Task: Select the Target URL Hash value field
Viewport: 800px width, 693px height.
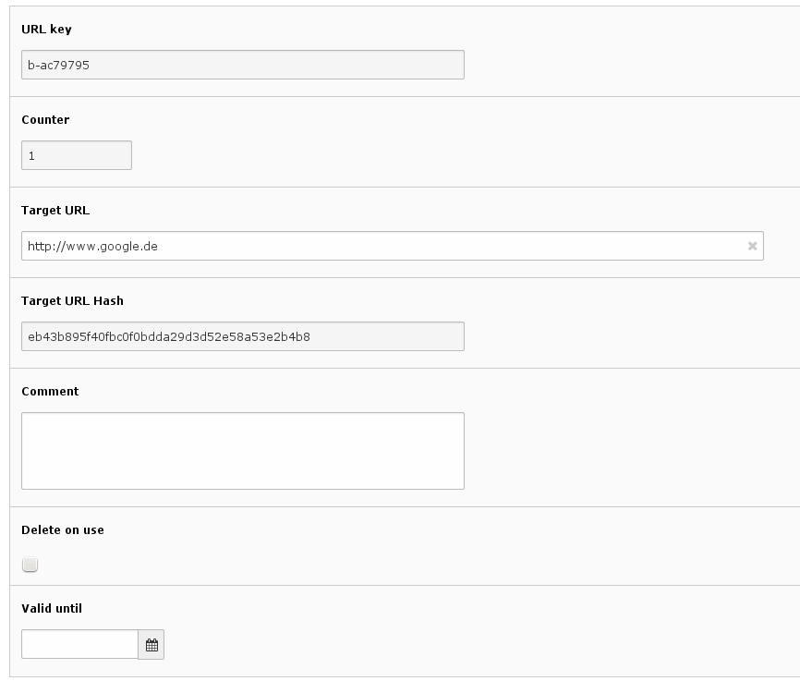Action: (x=240, y=337)
